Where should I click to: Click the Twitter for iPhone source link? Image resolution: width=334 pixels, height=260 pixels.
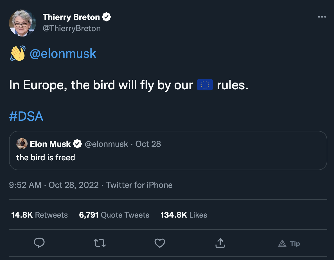pyautogui.click(x=139, y=185)
